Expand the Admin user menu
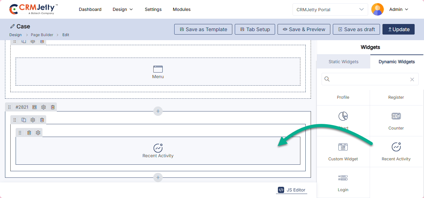 click(x=399, y=9)
